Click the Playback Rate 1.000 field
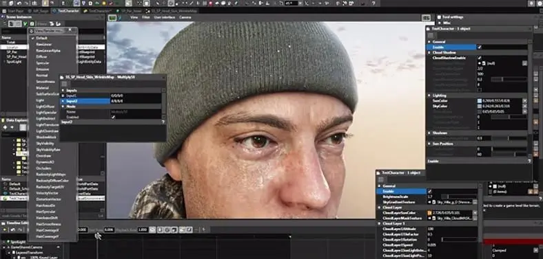The height and width of the screenshot is (259, 543). click(x=143, y=229)
